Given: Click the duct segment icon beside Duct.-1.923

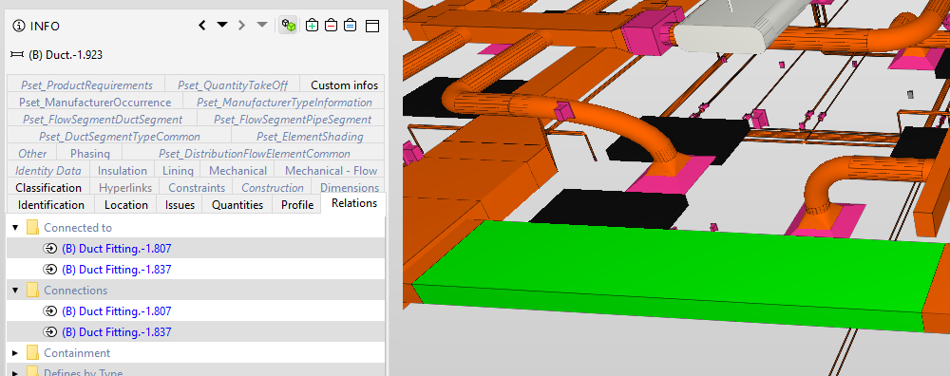Looking at the screenshot, I should (x=17, y=54).
